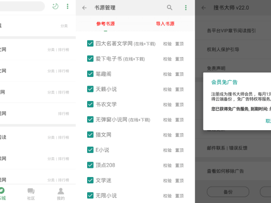Open 分类 link in top bookstore row
The image size is (271, 203).
(64, 26)
